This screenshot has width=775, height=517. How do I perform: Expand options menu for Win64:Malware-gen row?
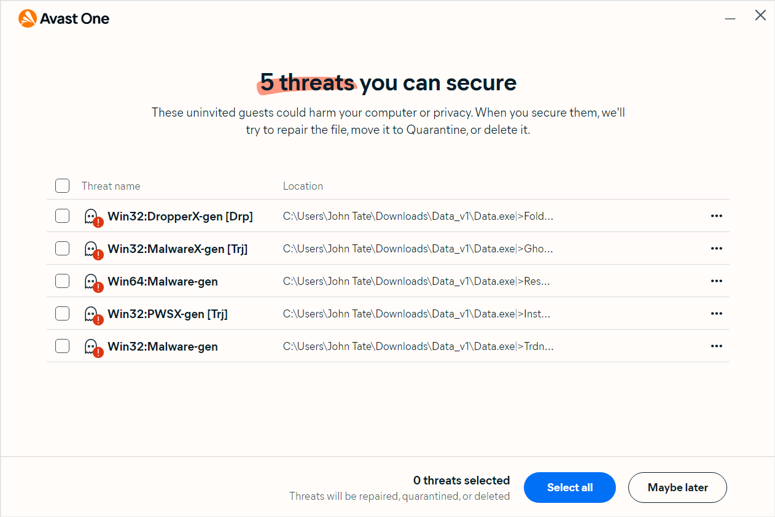pos(716,281)
